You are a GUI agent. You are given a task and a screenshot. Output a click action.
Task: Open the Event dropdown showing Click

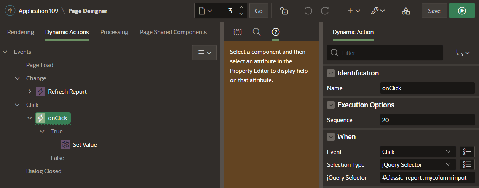(x=418, y=152)
